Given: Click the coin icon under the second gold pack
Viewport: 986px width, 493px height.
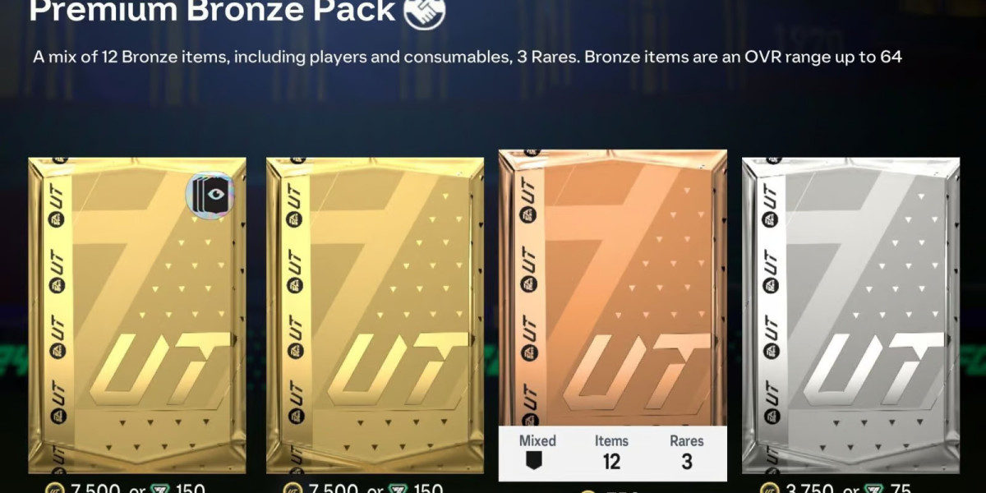Looking at the screenshot, I should 293,490.
